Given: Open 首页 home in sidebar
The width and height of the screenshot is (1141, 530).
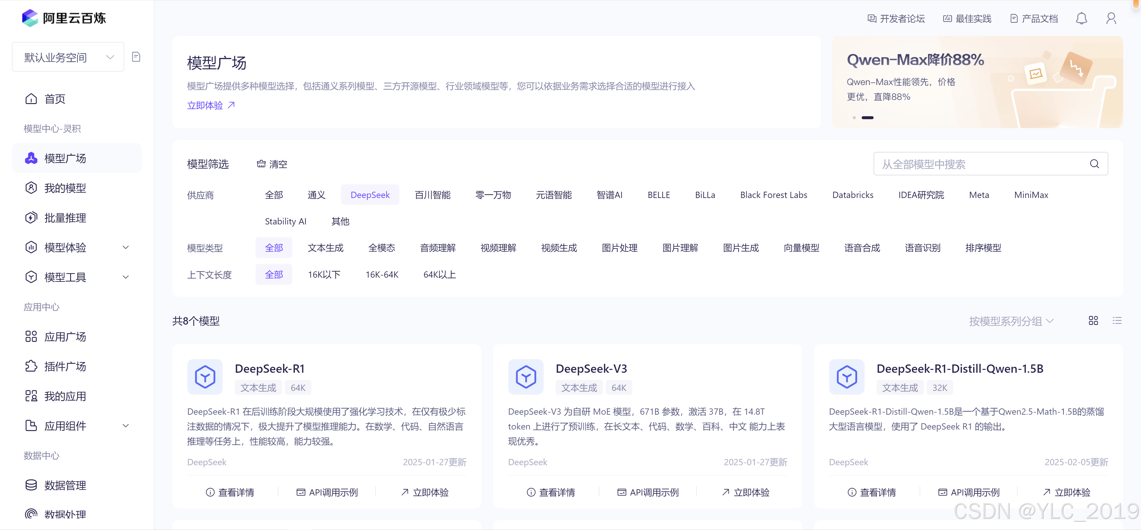Looking at the screenshot, I should click(x=77, y=99).
